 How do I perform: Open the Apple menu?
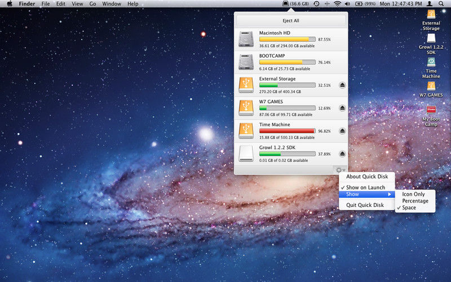[x=10, y=4]
